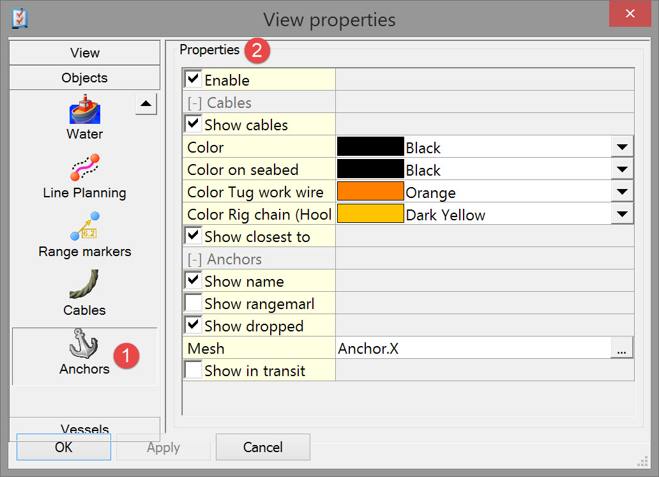Collapse the Cables property group
659x477 pixels.
pyautogui.click(x=195, y=103)
